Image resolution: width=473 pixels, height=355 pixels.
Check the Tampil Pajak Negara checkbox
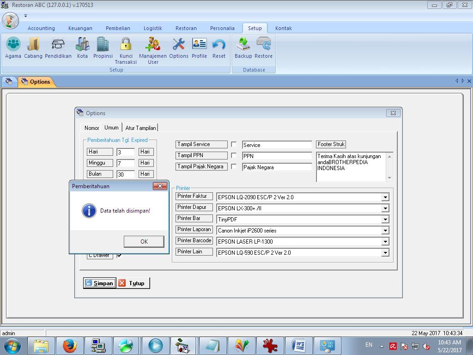pos(234,166)
